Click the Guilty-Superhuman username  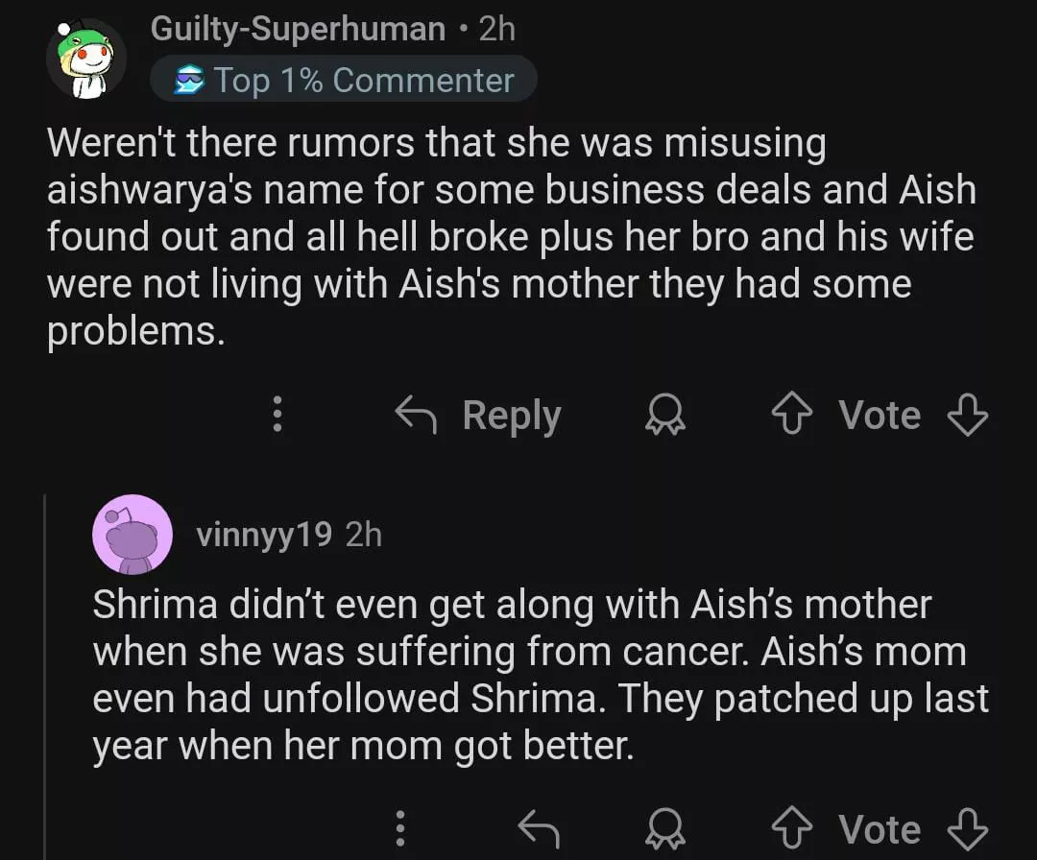pos(298,30)
